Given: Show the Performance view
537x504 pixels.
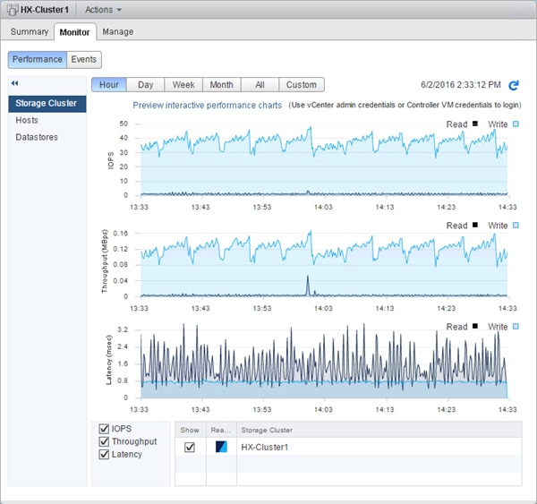Looking at the screenshot, I should (38, 59).
